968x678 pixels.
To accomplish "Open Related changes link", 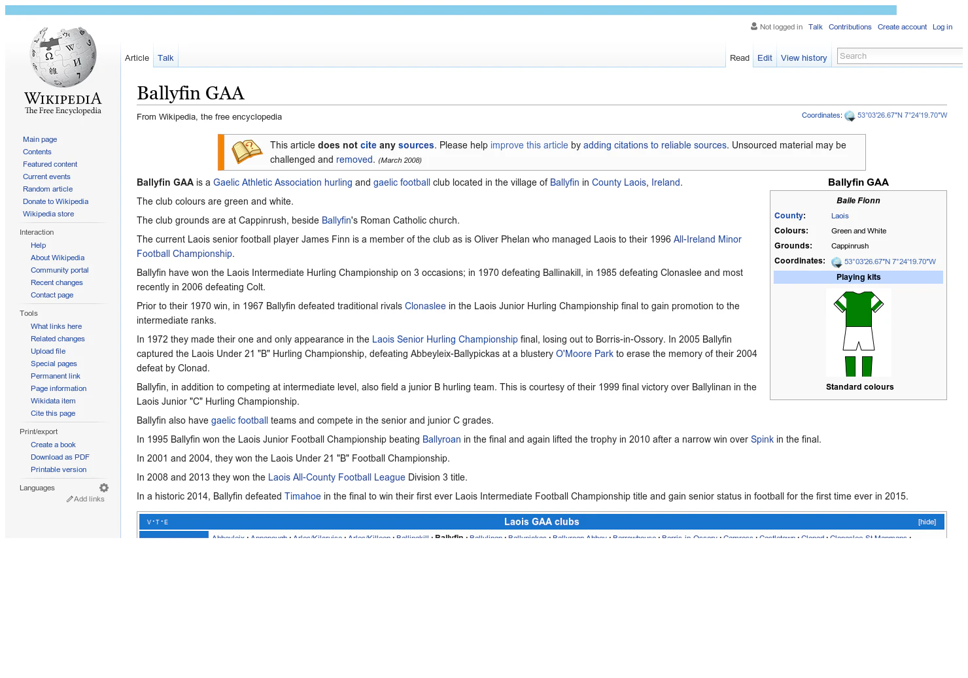I will [x=58, y=339].
